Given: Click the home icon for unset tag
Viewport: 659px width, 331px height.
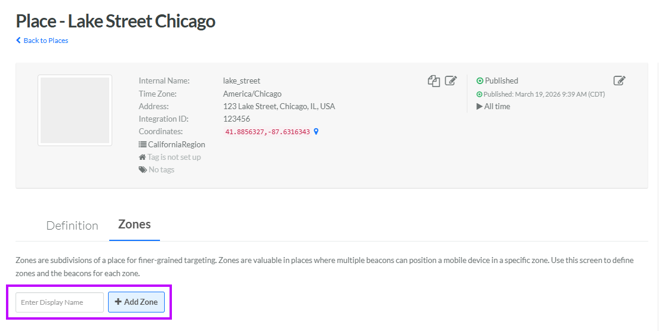Looking at the screenshot, I should click(x=142, y=157).
